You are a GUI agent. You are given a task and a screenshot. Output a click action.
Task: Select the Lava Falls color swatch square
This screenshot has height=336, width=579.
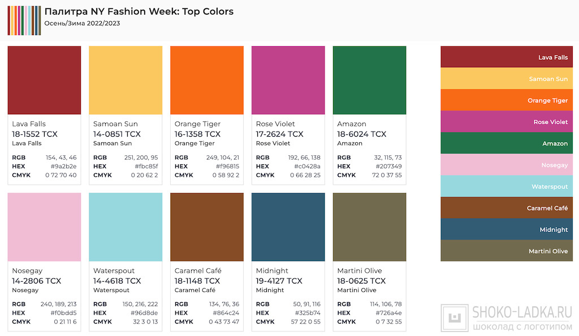(x=44, y=80)
